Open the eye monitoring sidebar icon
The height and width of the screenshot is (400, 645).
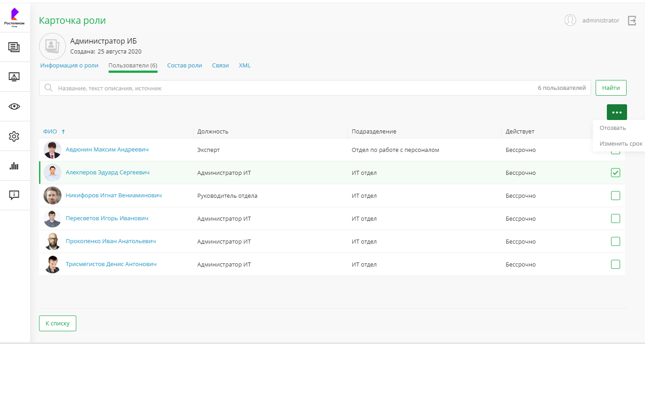14,107
